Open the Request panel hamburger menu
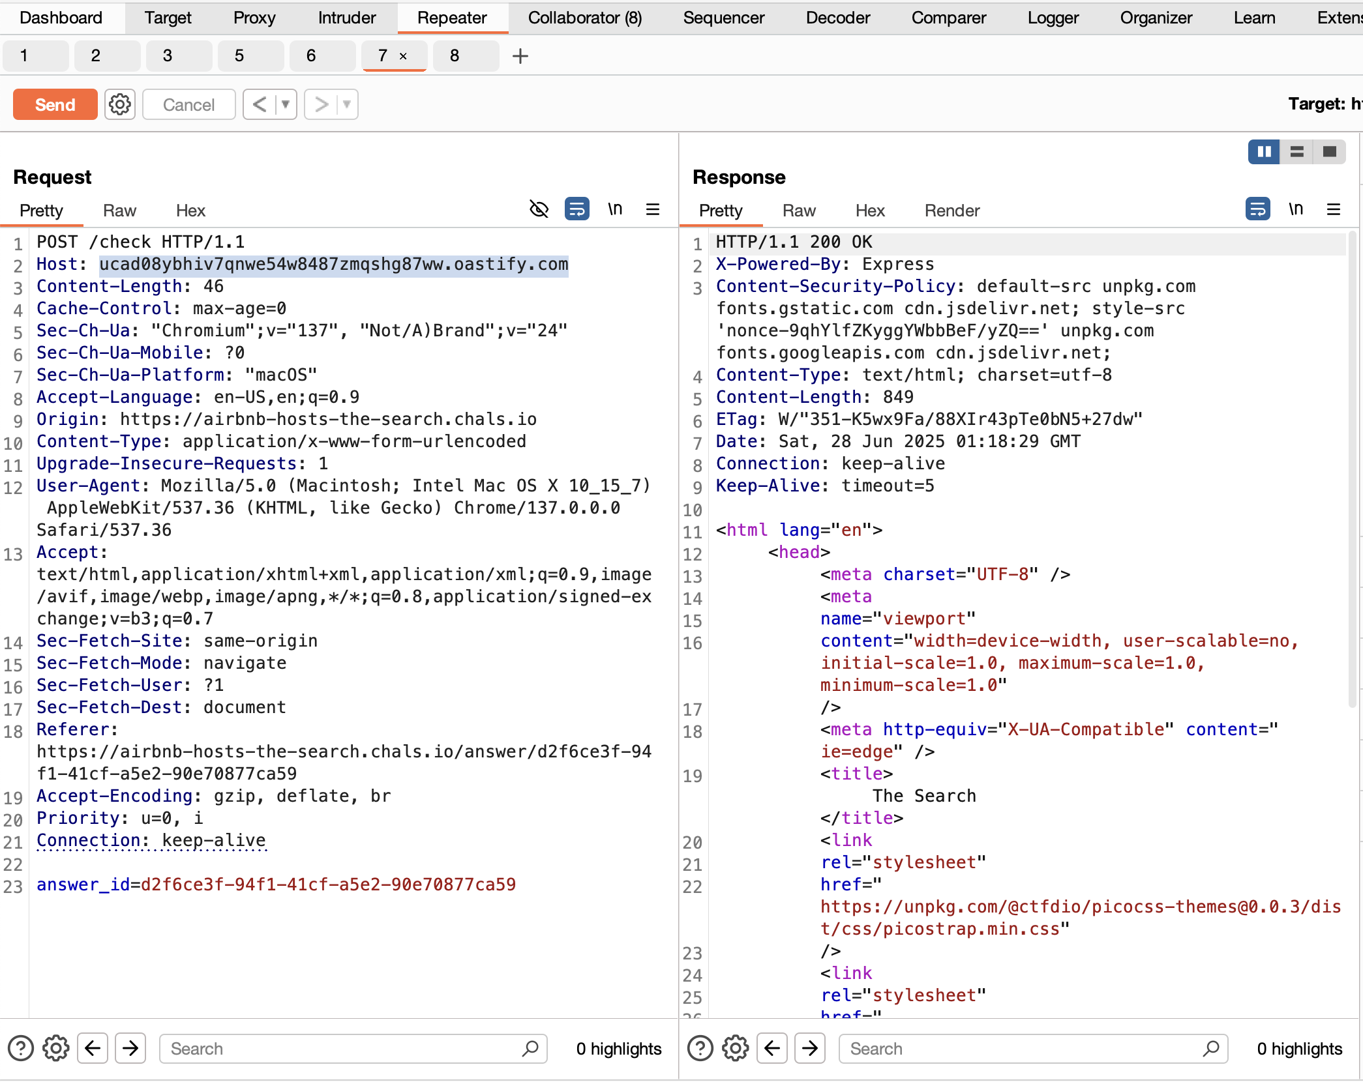The width and height of the screenshot is (1363, 1082). [653, 209]
